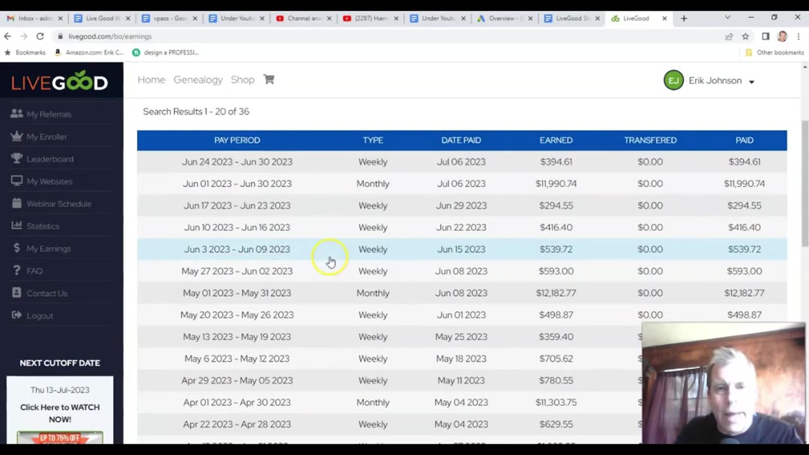809x455 pixels.
Task: Switch to the Overview browser tab
Action: [505, 18]
